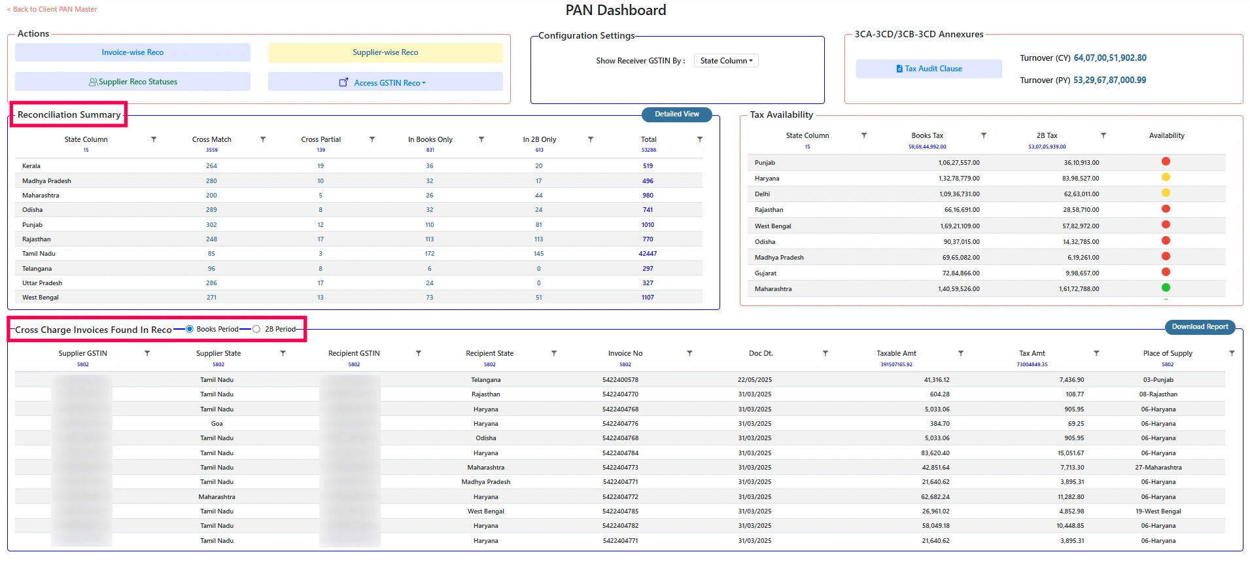Image resolution: width=1250 pixels, height=571 pixels.
Task: Open Kerala Cross Match count 264
Action: 211,166
